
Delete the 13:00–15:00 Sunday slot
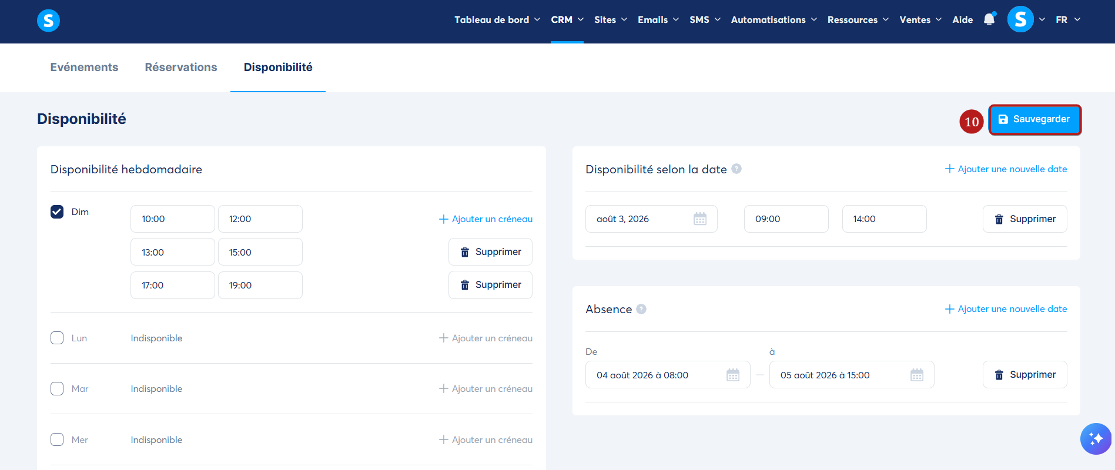coord(490,252)
